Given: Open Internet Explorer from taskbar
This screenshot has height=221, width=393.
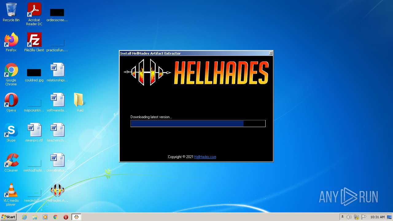Looking at the screenshot, I should pyautogui.click(x=24, y=217).
